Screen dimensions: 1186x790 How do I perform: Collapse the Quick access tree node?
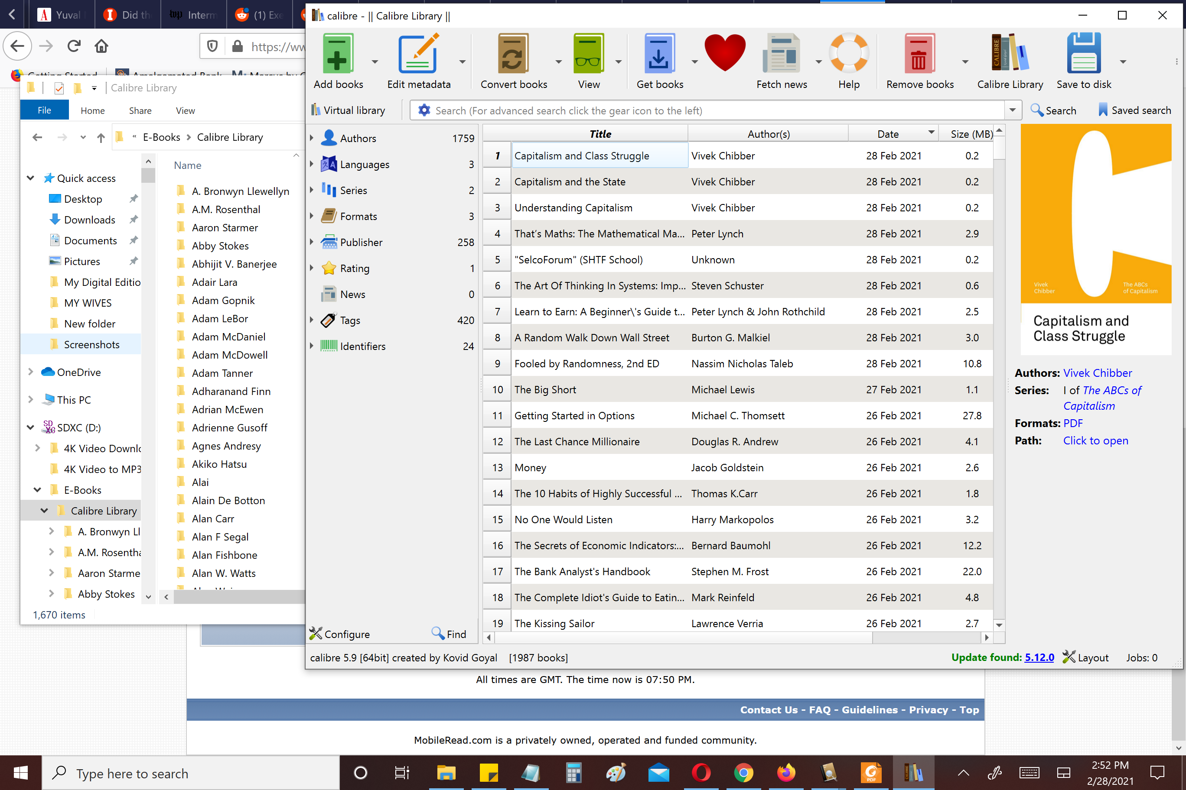tap(31, 178)
